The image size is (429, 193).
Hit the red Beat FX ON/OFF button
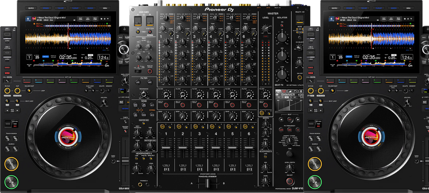click(x=289, y=181)
